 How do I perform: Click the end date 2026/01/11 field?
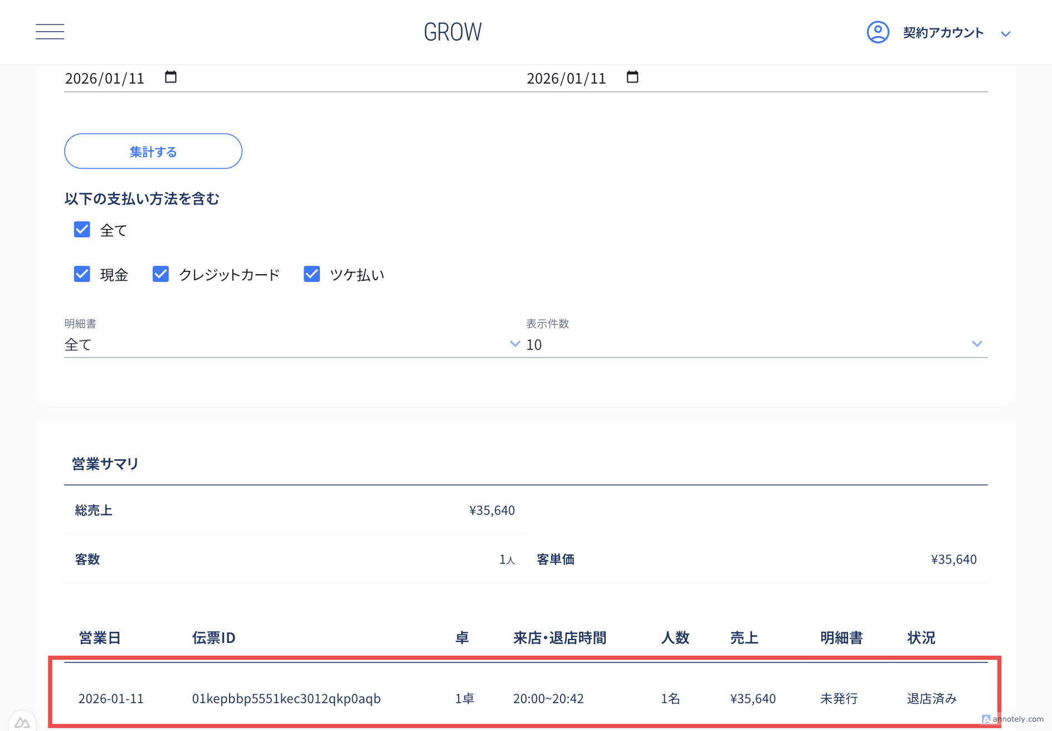(566, 79)
